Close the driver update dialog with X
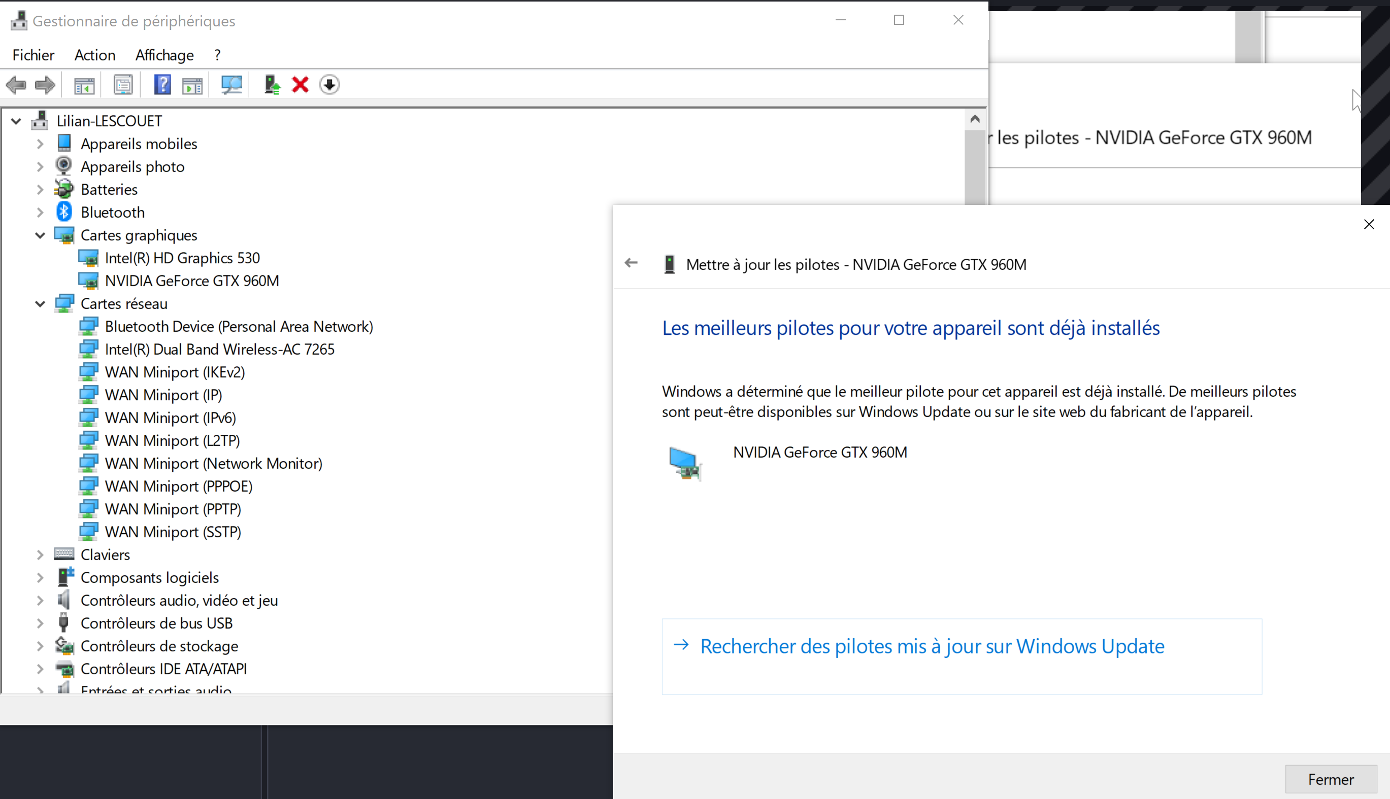 pos(1369,224)
